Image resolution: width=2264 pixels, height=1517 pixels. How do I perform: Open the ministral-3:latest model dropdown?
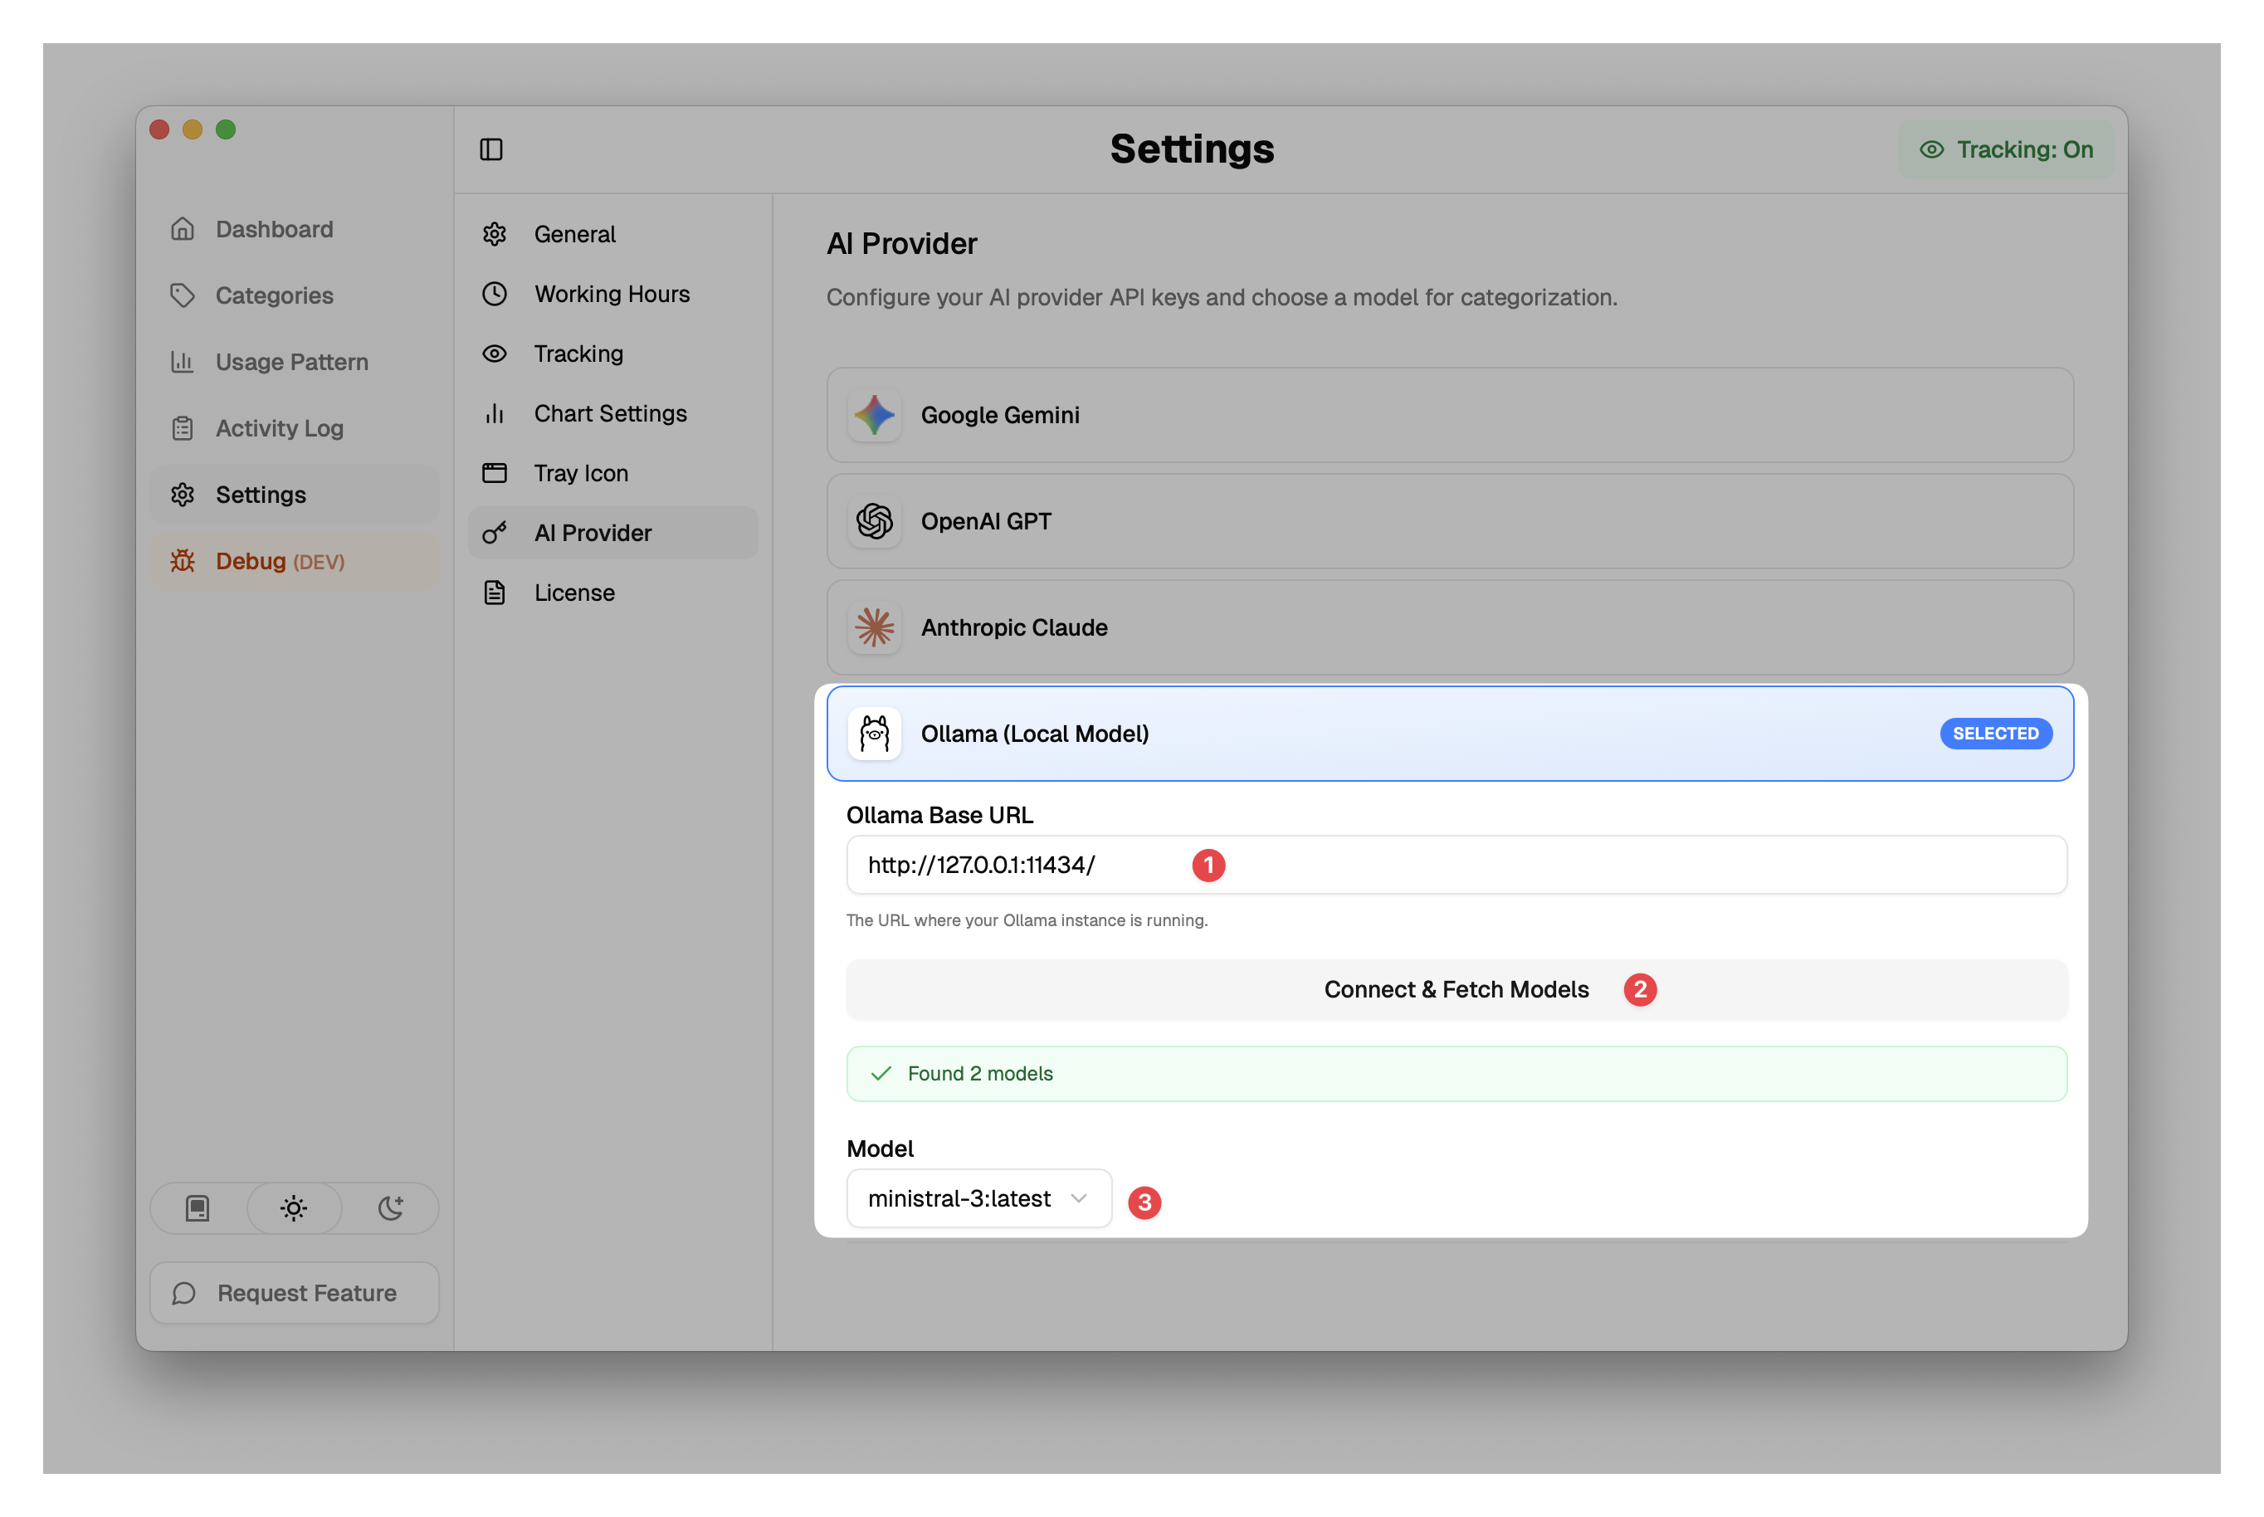tap(979, 1198)
